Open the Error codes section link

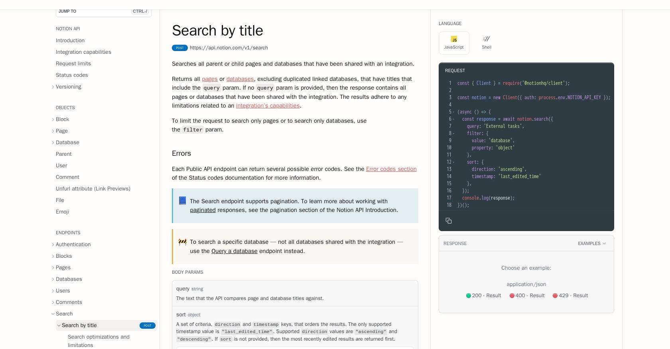click(x=391, y=169)
